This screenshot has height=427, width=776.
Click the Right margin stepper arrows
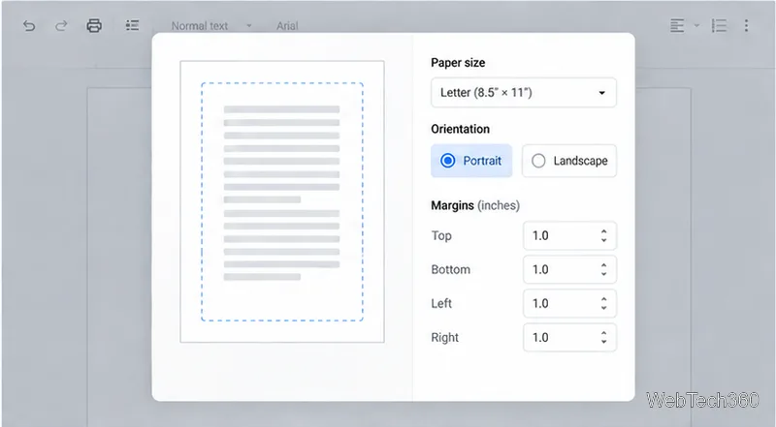tap(603, 338)
